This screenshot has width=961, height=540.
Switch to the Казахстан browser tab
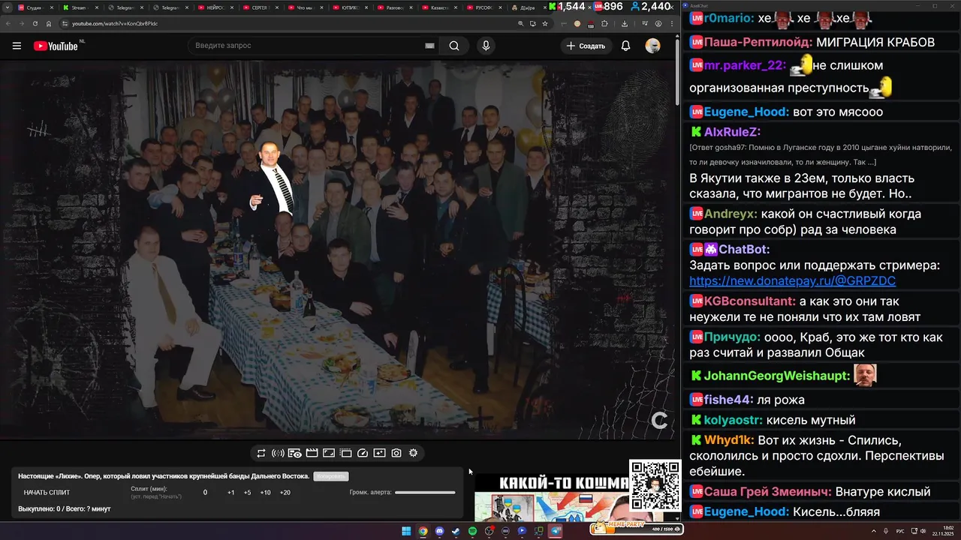439,7
